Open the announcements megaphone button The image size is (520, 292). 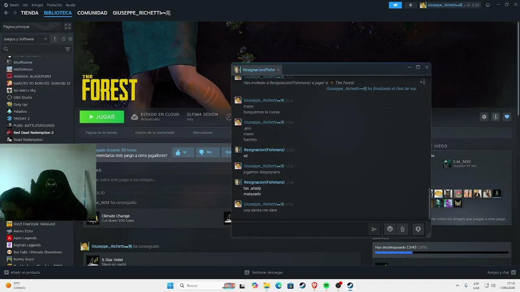[395, 5]
